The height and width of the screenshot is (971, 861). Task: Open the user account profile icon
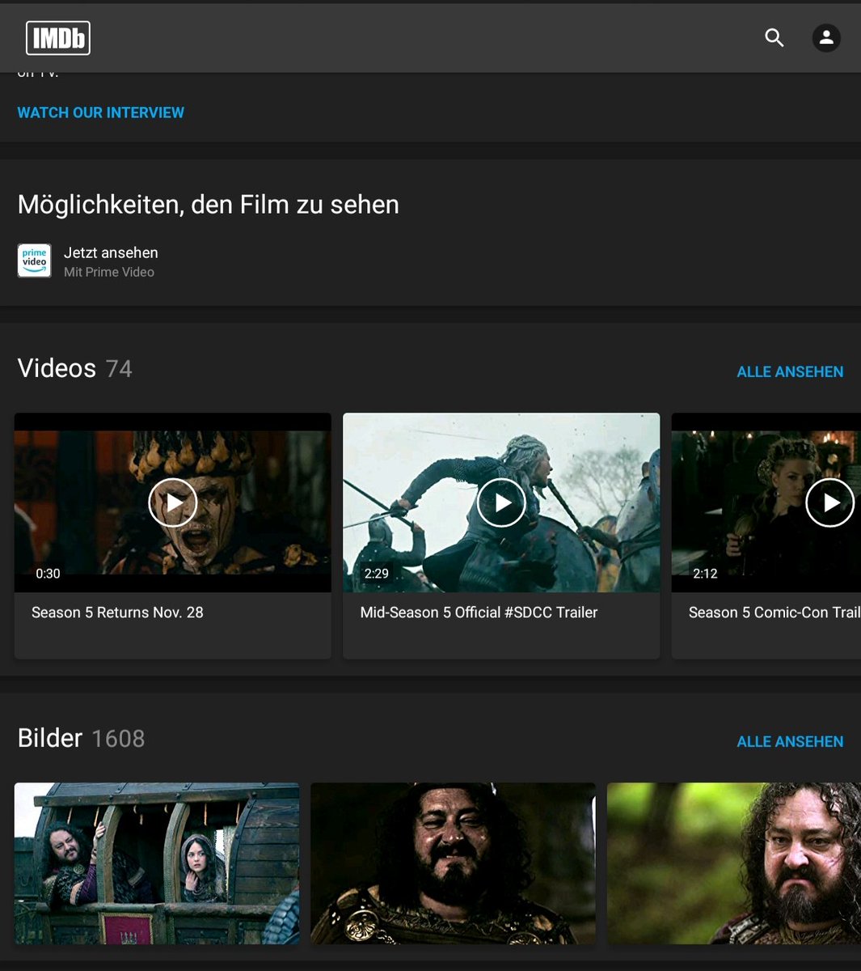pyautogui.click(x=825, y=37)
